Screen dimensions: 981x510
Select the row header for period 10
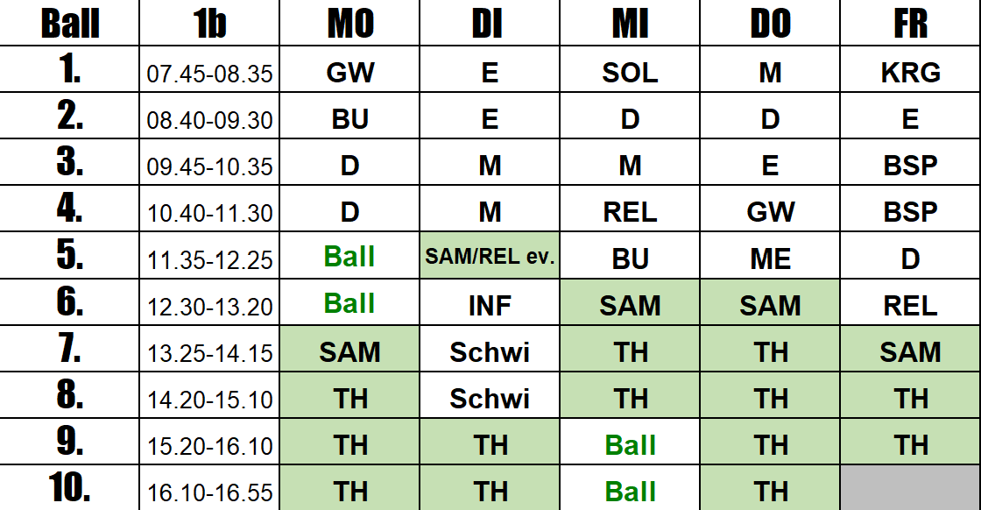click(69, 488)
